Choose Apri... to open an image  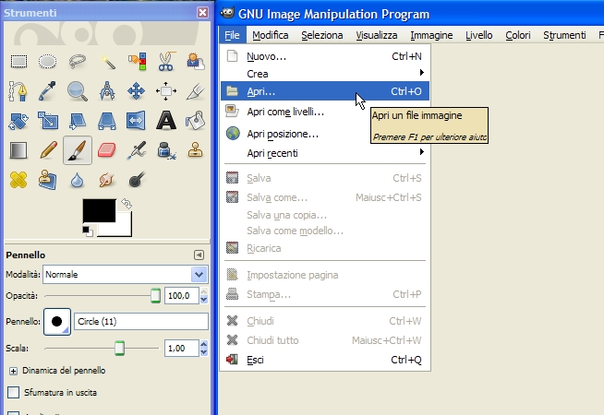pos(325,91)
